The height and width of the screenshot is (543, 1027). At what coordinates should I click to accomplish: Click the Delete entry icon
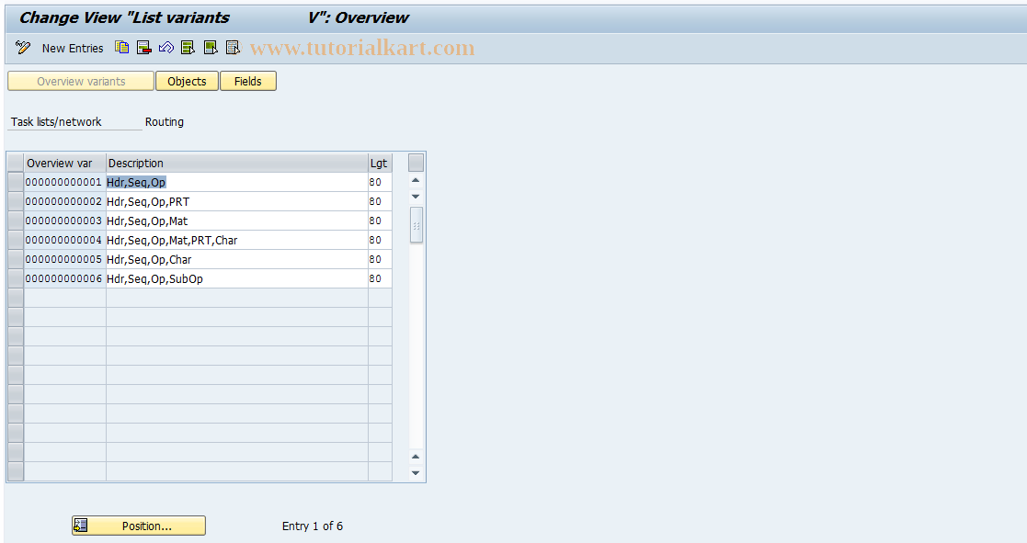pos(144,47)
